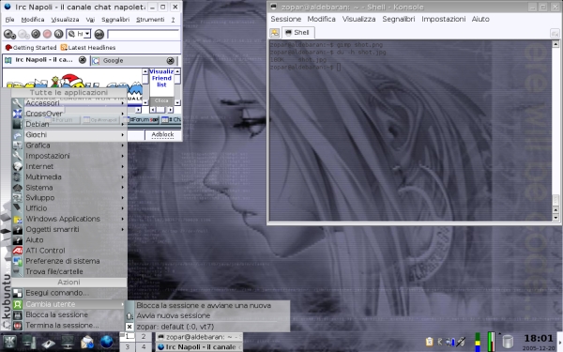The width and height of the screenshot is (563, 352).
Task: Switch to virtual desktop 4 in pager
Action: pyautogui.click(x=144, y=347)
